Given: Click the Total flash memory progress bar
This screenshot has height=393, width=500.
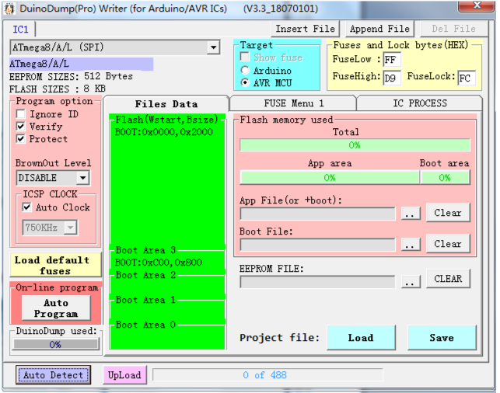Looking at the screenshot, I should click(355, 145).
